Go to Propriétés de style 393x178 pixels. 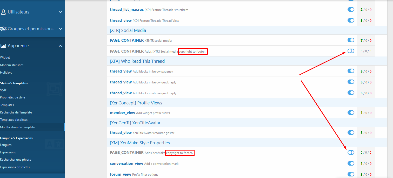click(12, 97)
